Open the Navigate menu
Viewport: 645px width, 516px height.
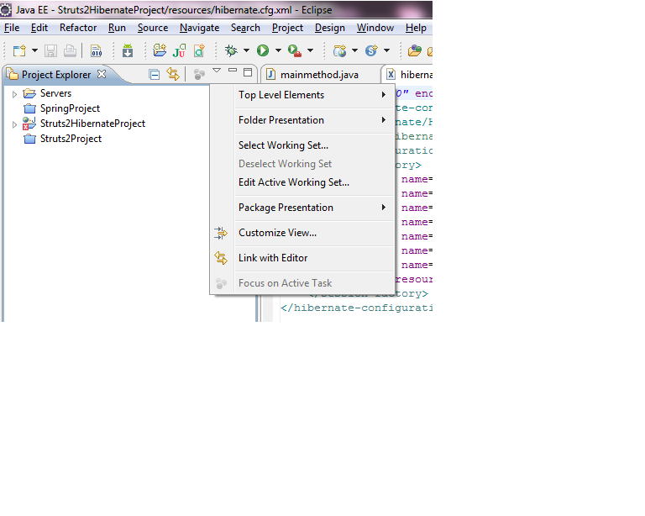(x=200, y=28)
